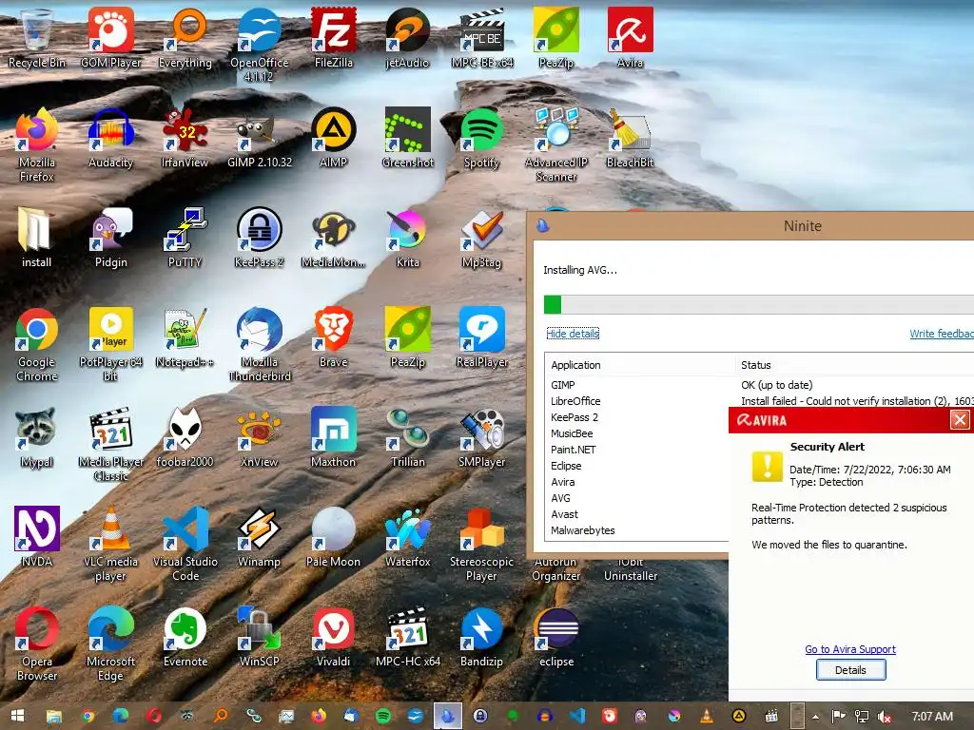Screen dimensions: 974x730
Task: Launch the PuTTY desktop shortcut
Action: [x=185, y=237]
